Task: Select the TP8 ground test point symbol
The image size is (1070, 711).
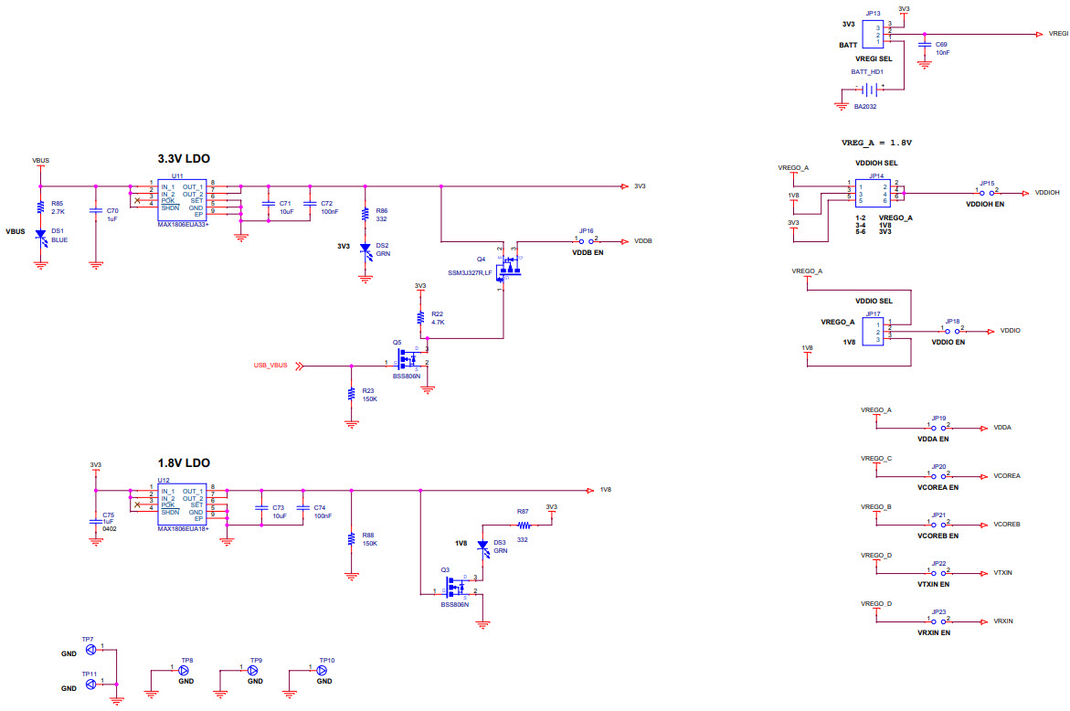Action: pyautogui.click(x=184, y=670)
